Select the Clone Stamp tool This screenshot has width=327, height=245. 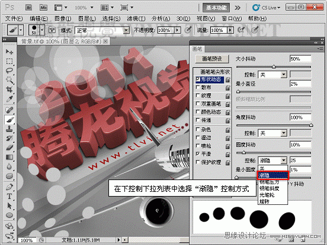[9, 129]
